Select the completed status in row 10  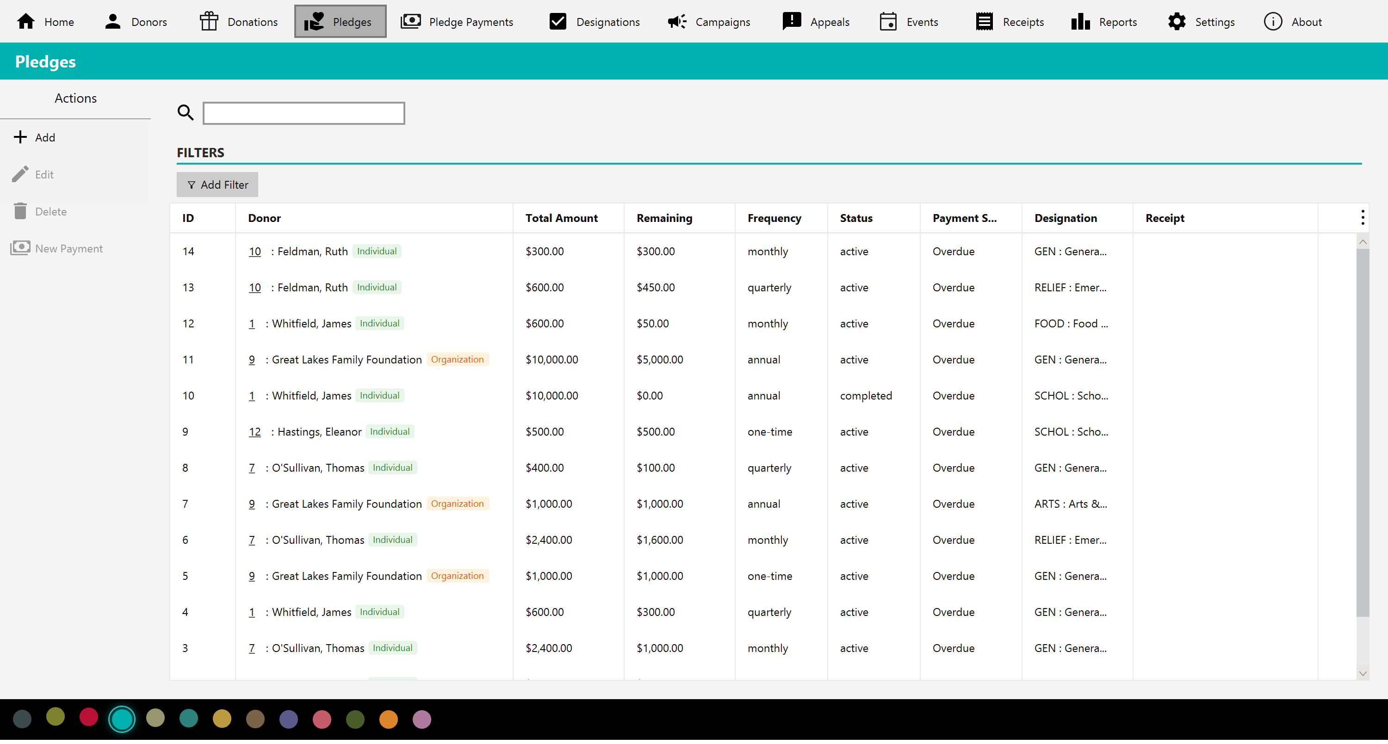(x=866, y=396)
